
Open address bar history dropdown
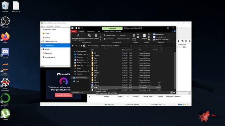(x=128, y=46)
